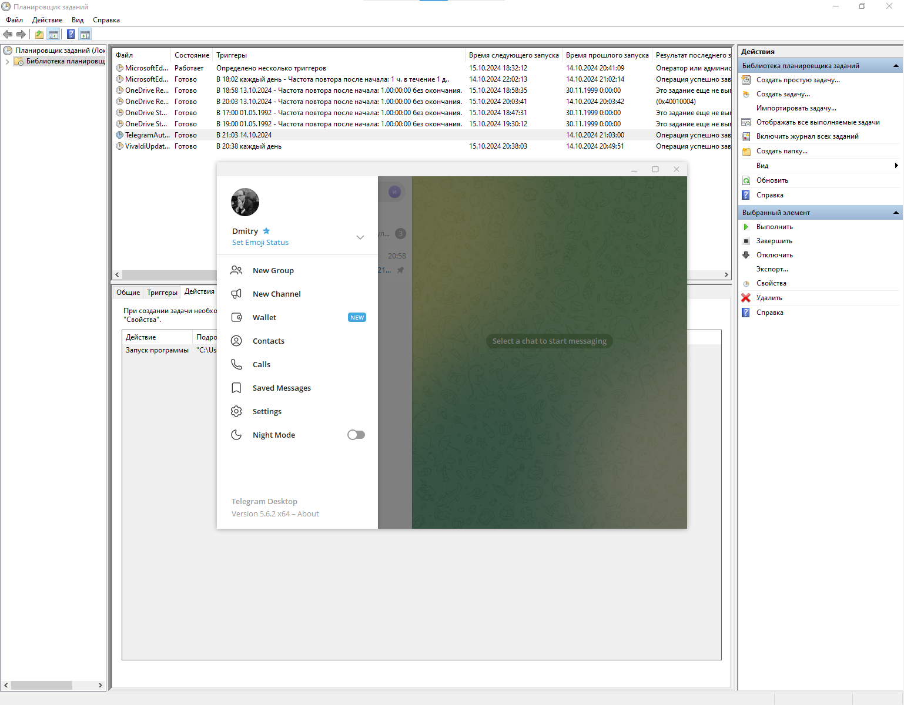904x705 pixels.
Task: Click 'Экспорт...' action
Action: [x=772, y=269]
